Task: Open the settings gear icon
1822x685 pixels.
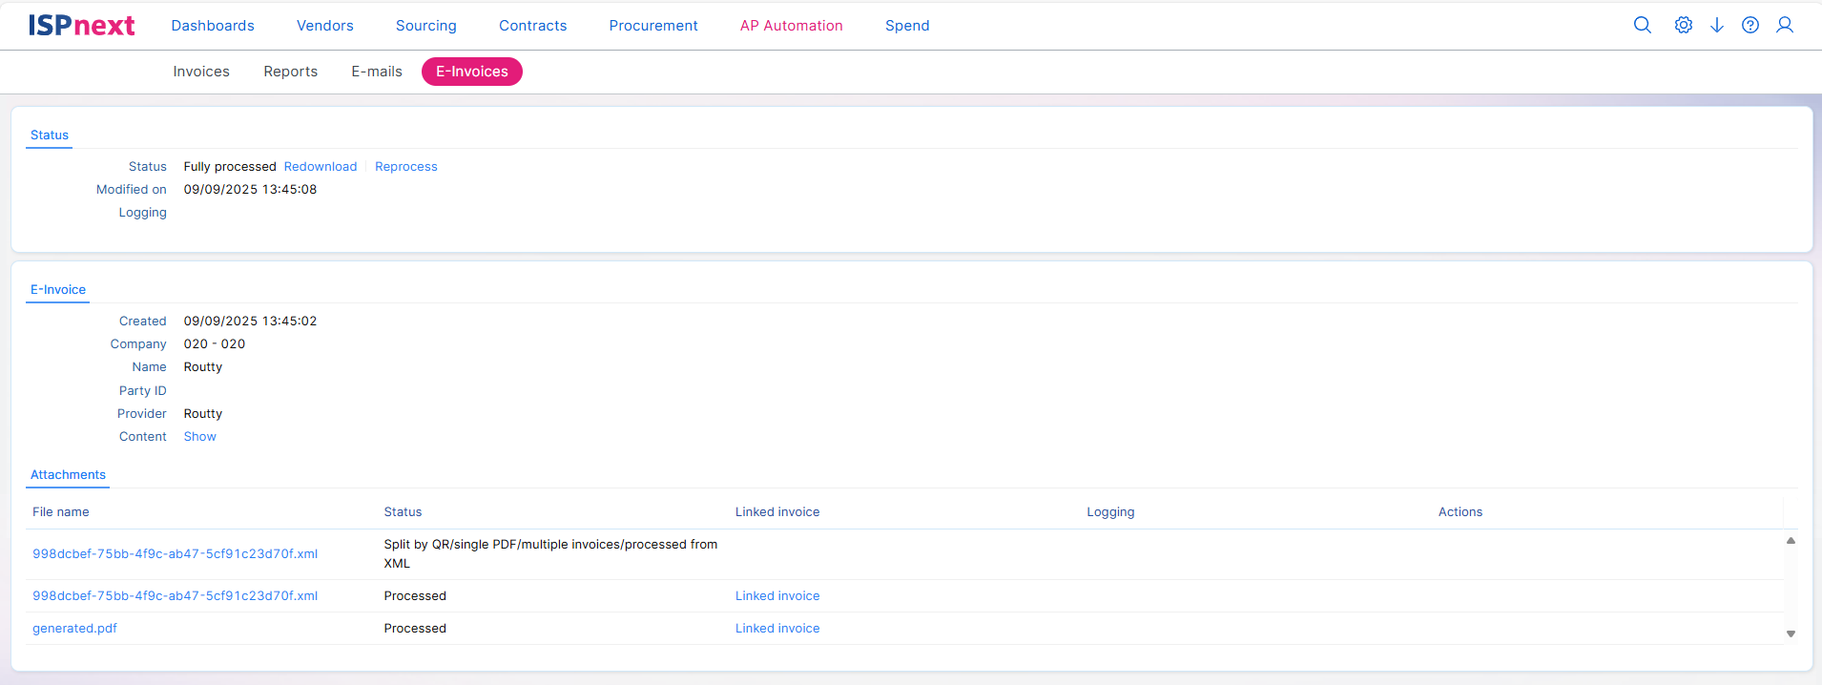Action: (1683, 26)
